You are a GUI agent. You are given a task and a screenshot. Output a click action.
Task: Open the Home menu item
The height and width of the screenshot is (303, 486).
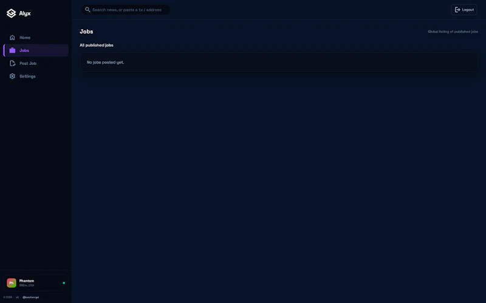36,38
